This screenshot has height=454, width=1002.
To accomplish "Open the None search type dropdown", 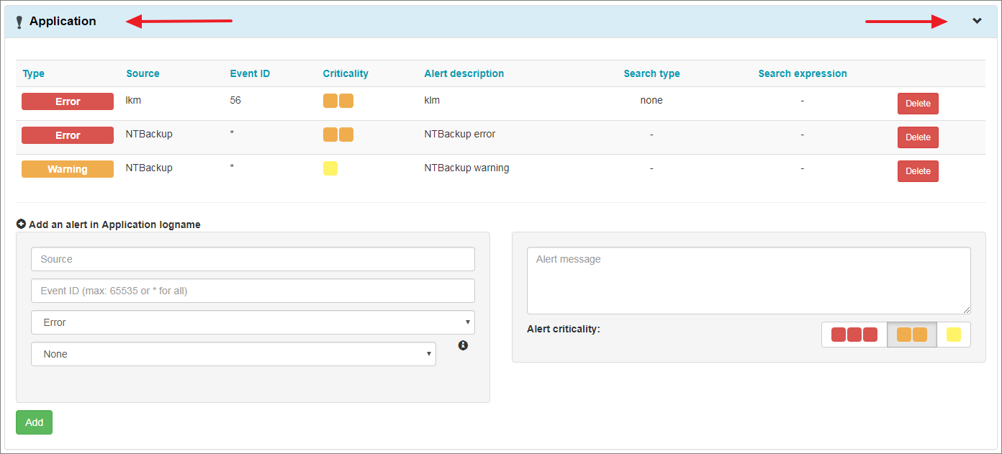I will click(233, 354).
